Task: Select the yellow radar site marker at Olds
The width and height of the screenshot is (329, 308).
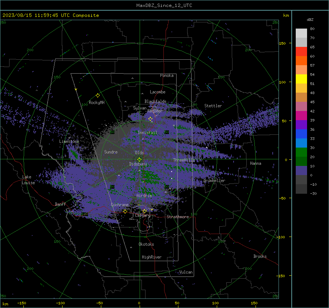Action: 140,160
